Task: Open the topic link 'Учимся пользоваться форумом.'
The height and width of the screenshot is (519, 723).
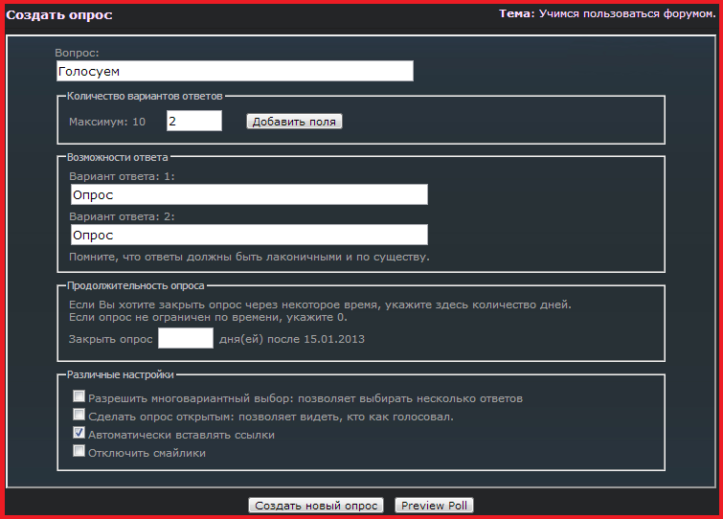Action: click(627, 13)
